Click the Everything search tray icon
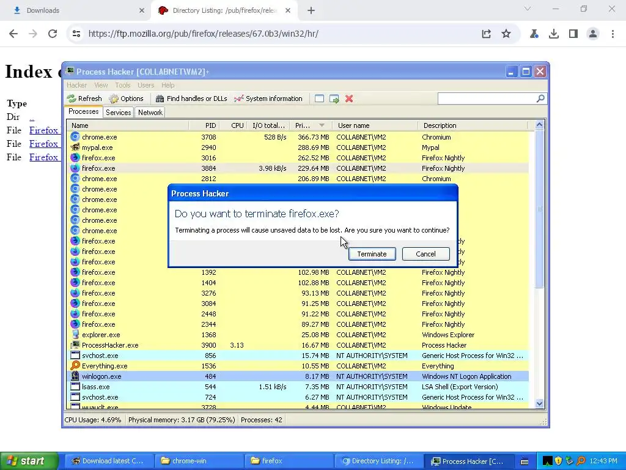This screenshot has width=626, height=470. (581, 461)
